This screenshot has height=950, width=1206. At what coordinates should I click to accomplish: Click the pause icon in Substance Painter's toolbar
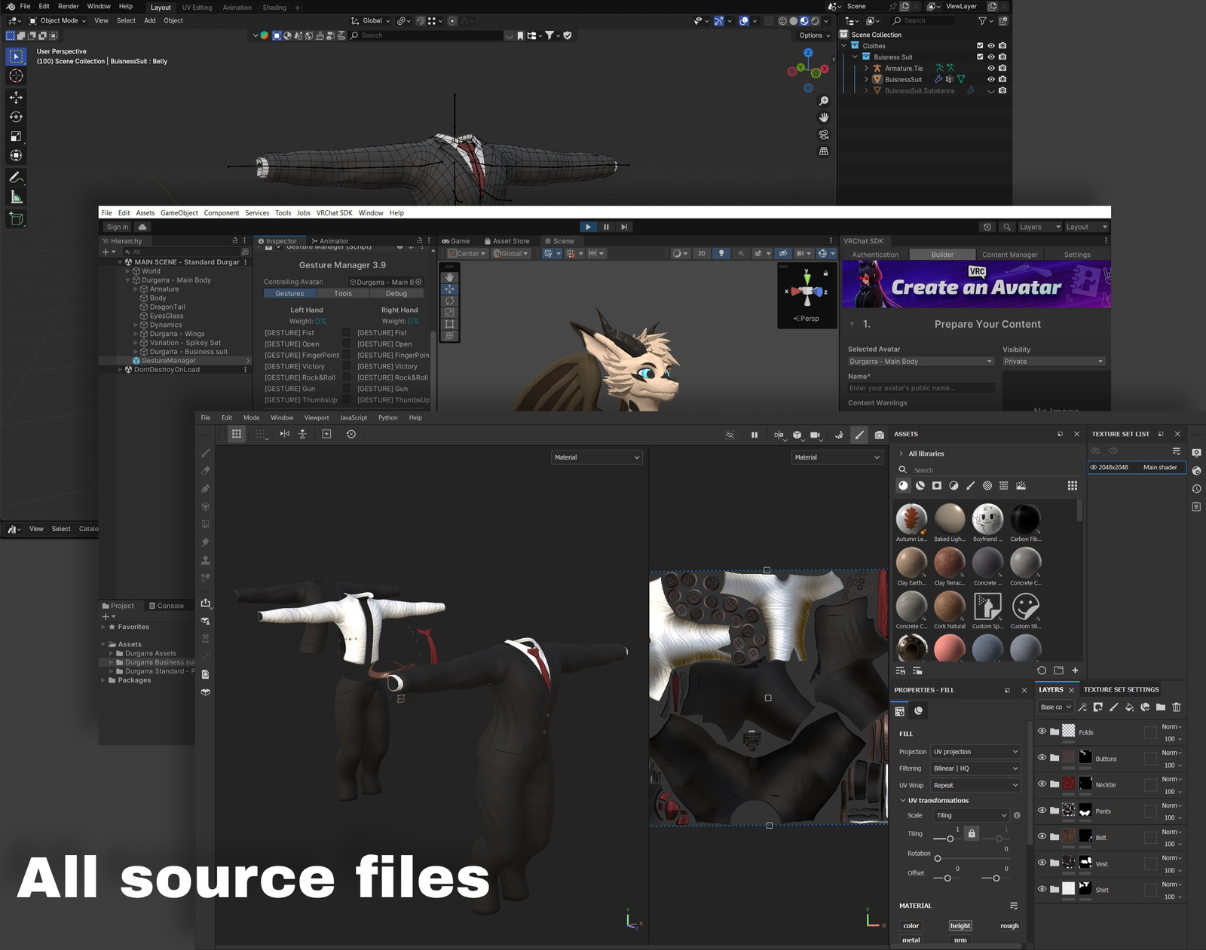coord(755,434)
